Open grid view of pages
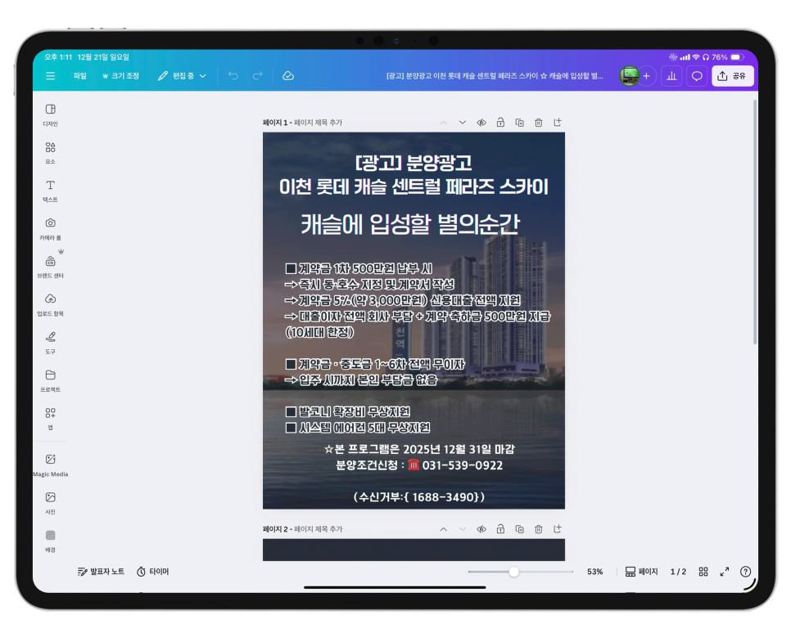Image resolution: width=791 pixels, height=642 pixels. click(x=703, y=572)
